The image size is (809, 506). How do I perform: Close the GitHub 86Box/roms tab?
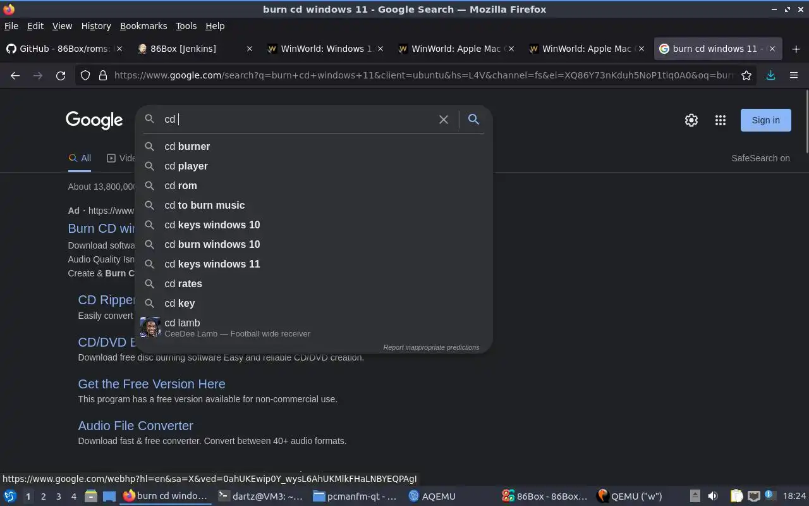pos(119,49)
